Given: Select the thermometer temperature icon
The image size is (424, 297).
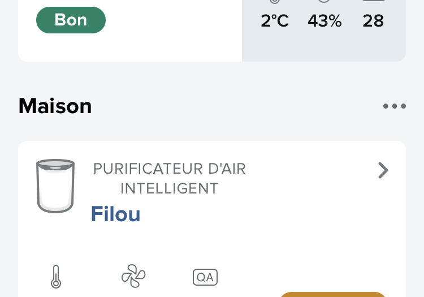Looking at the screenshot, I should [x=55, y=277].
